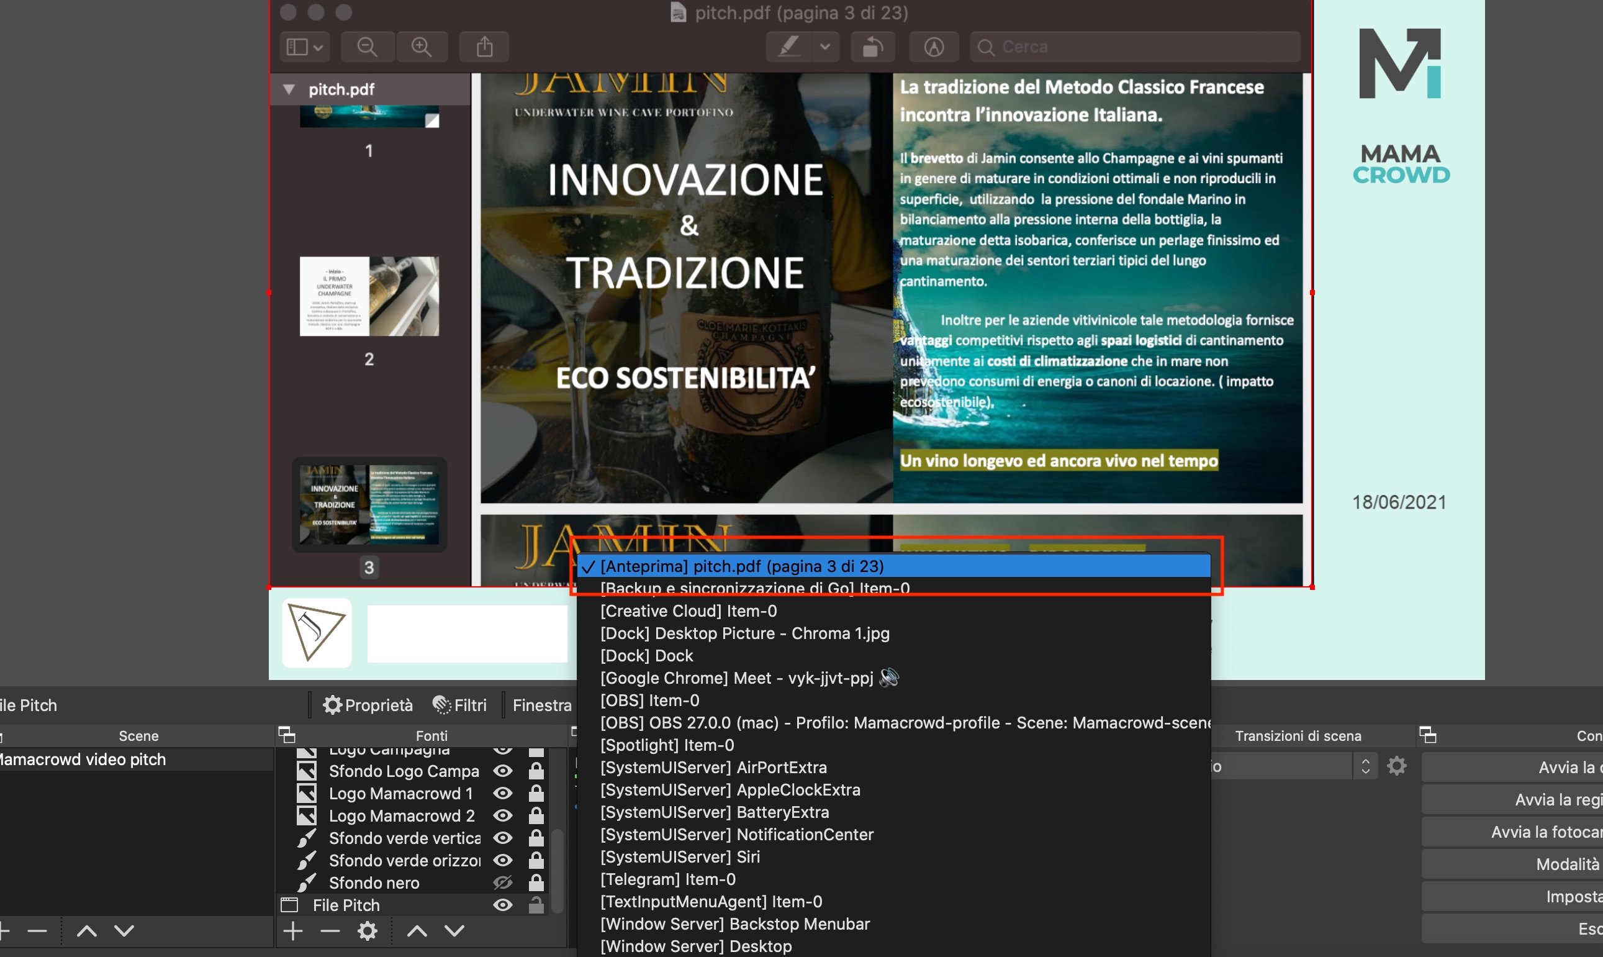Open source properties gear below Fonti list
The width and height of the screenshot is (1603, 957).
point(368,930)
